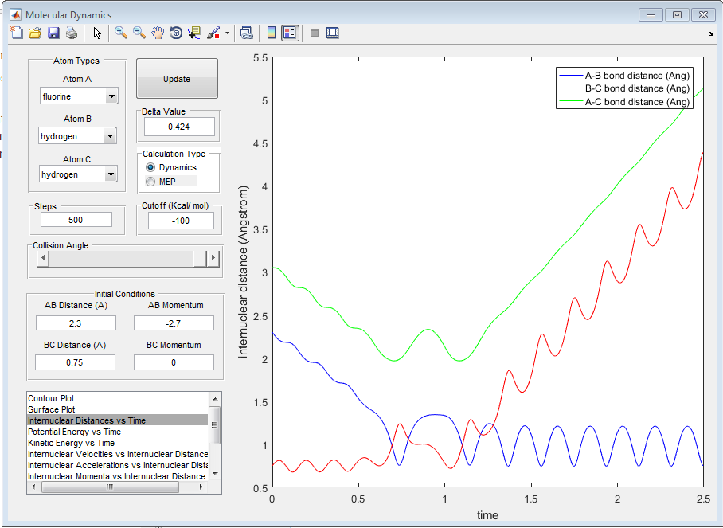The image size is (723, 528).
Task: Click the New Figure icon
Action: tap(17, 33)
